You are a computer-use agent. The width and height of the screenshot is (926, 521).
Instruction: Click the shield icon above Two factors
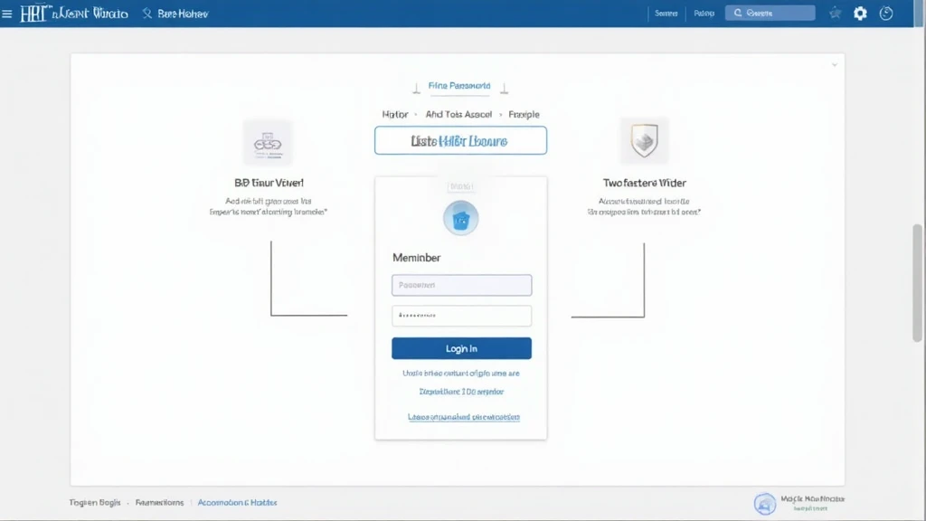pyautogui.click(x=644, y=141)
